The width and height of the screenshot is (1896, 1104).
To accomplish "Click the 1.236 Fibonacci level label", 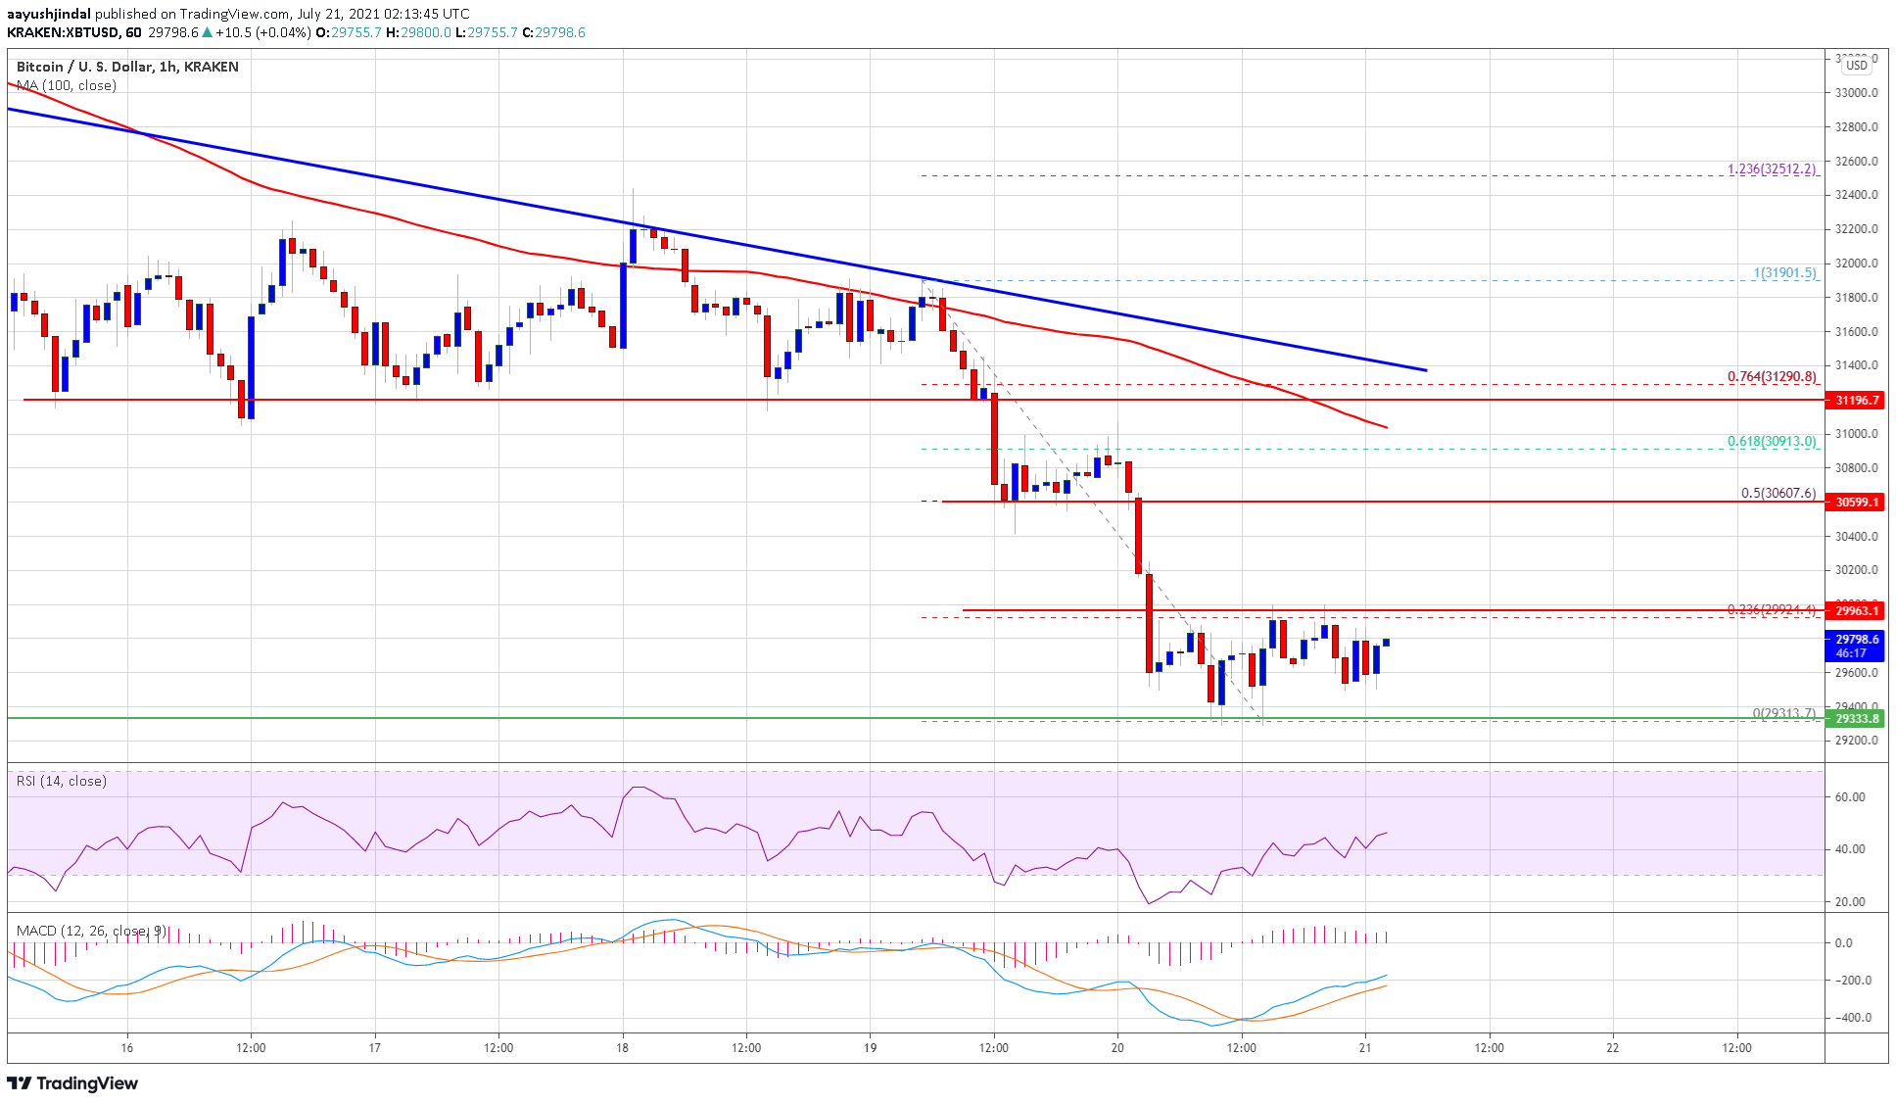I will click(1771, 168).
